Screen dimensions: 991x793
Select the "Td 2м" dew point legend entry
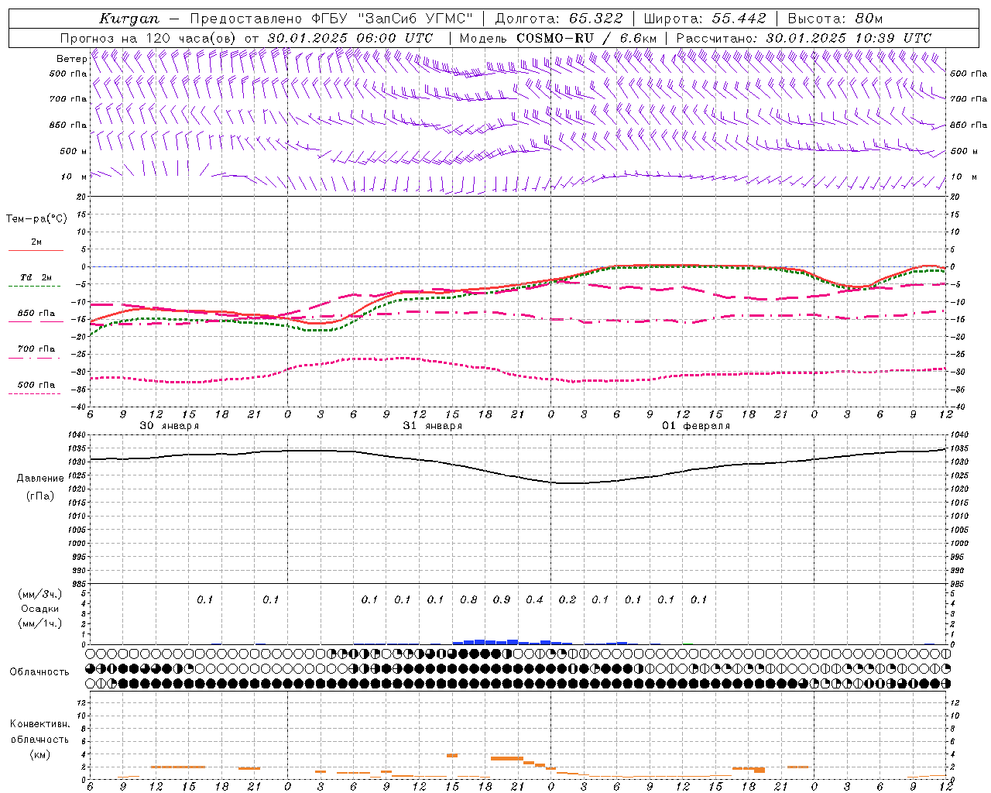point(36,277)
